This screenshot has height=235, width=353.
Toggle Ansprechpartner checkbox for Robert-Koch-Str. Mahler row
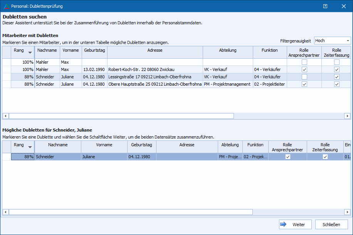click(304, 69)
